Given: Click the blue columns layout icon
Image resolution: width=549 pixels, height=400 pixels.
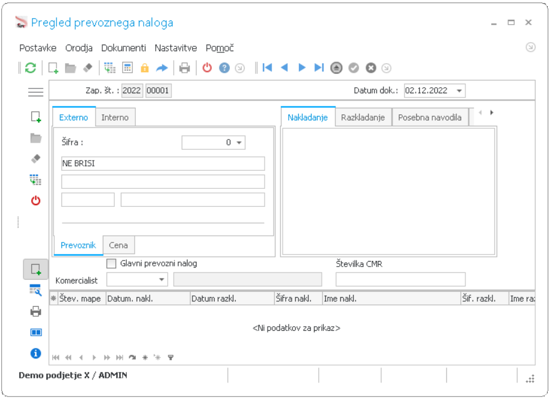Looking at the screenshot, I should pos(36,332).
